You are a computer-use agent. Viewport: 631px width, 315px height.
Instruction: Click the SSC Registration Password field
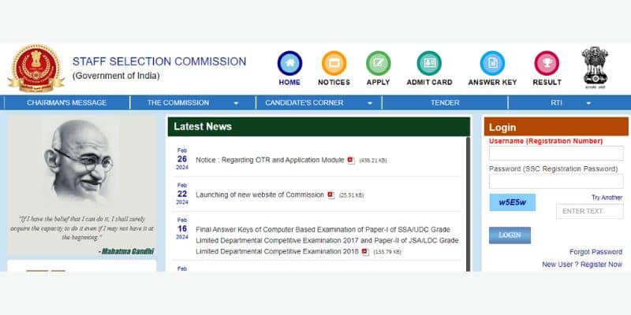tap(556, 181)
